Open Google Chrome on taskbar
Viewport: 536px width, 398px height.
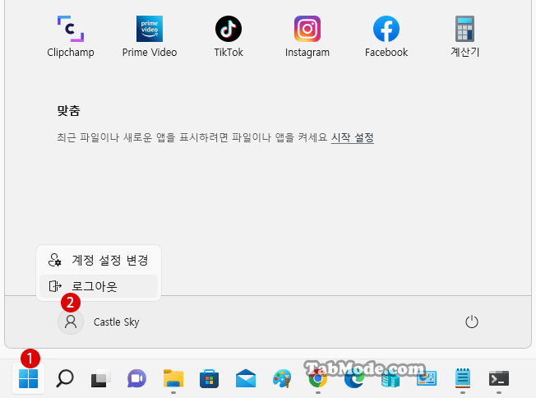318,378
